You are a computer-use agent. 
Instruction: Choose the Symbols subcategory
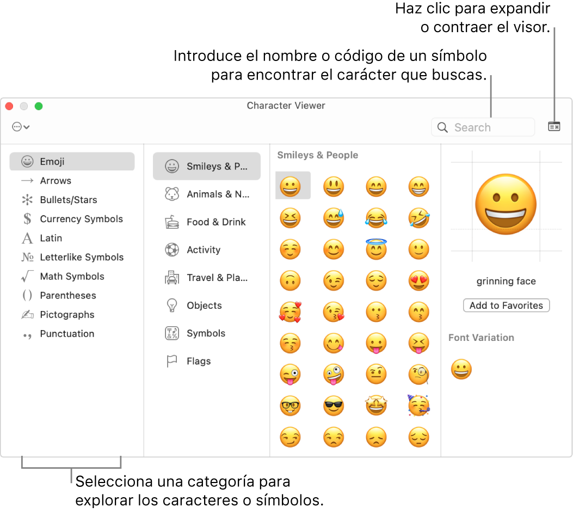tap(206, 333)
